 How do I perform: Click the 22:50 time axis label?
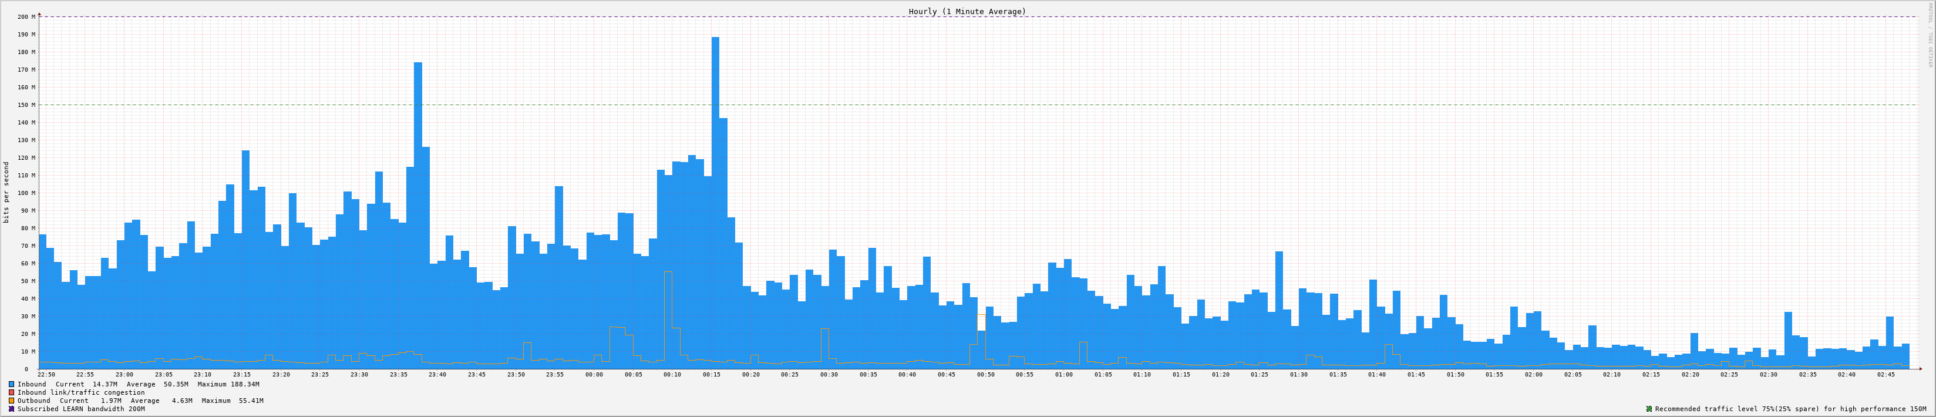(x=46, y=374)
